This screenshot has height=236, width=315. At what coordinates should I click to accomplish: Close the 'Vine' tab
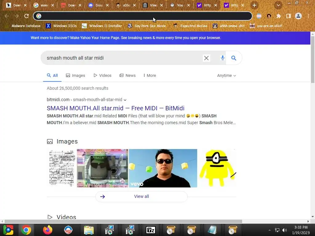tap(161, 6)
